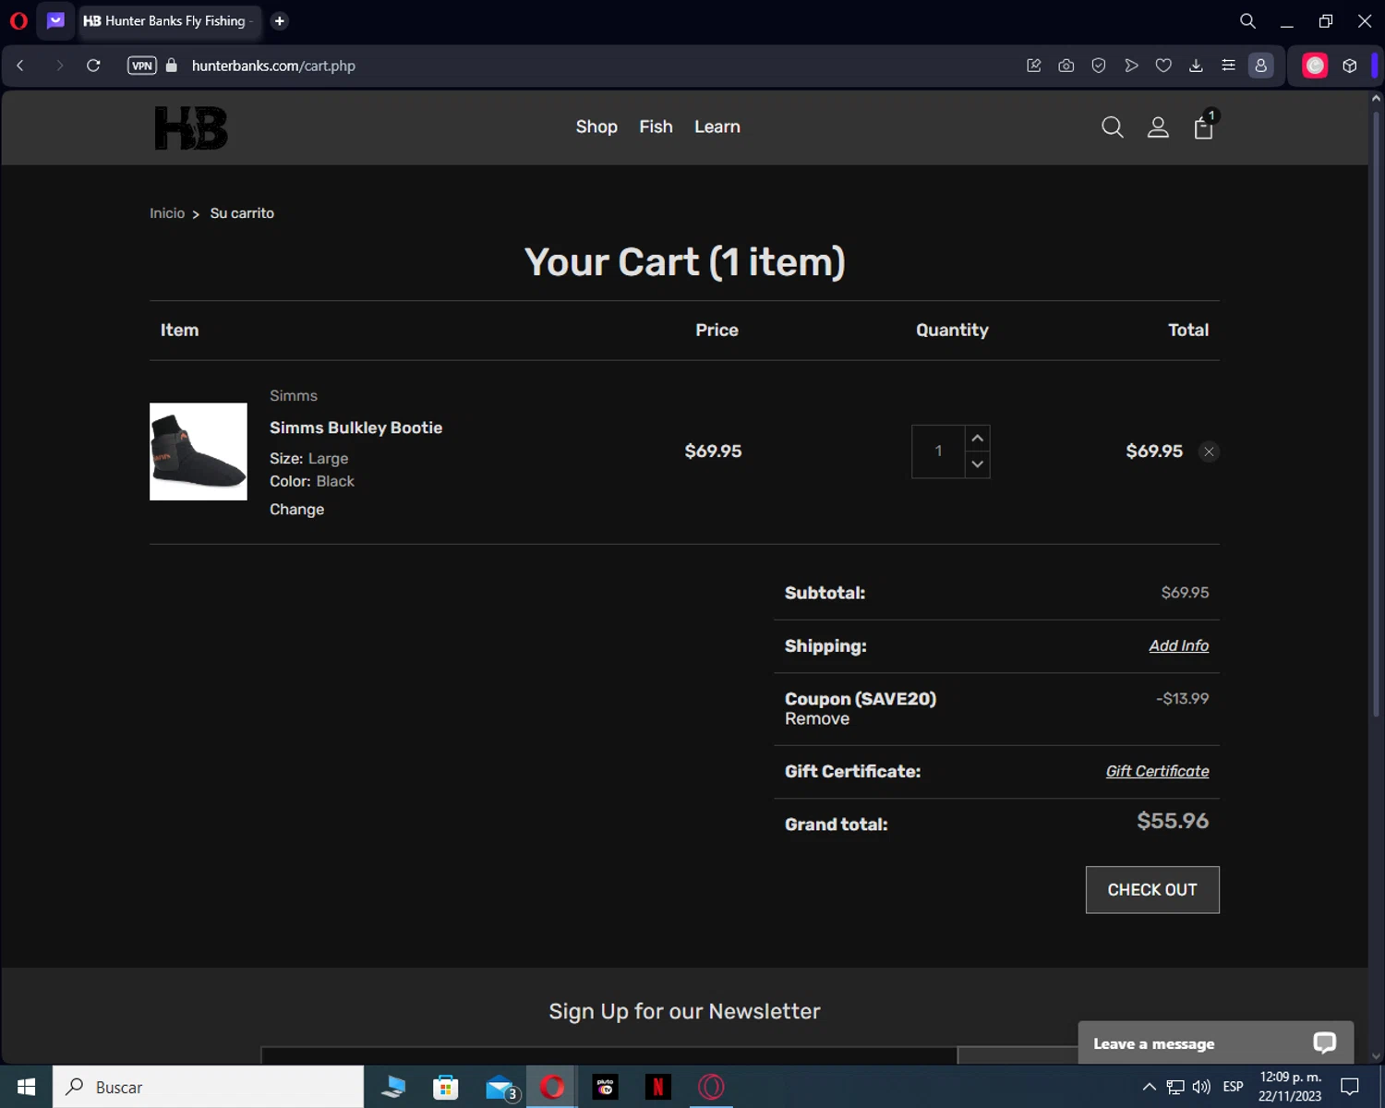
Task: Click the ESP language indicator
Action: pyautogui.click(x=1233, y=1087)
